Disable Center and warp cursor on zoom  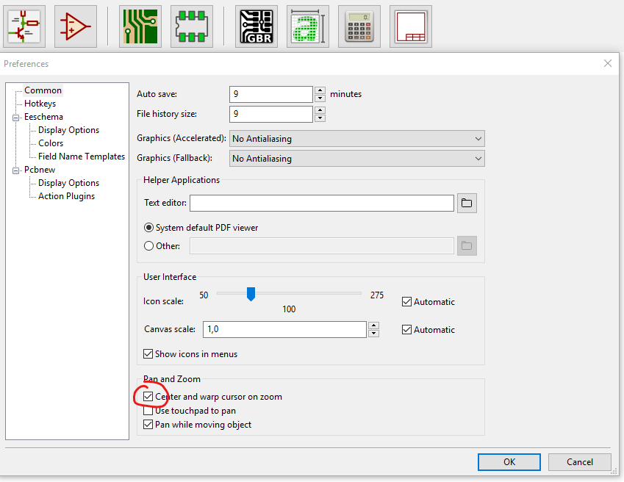(149, 397)
